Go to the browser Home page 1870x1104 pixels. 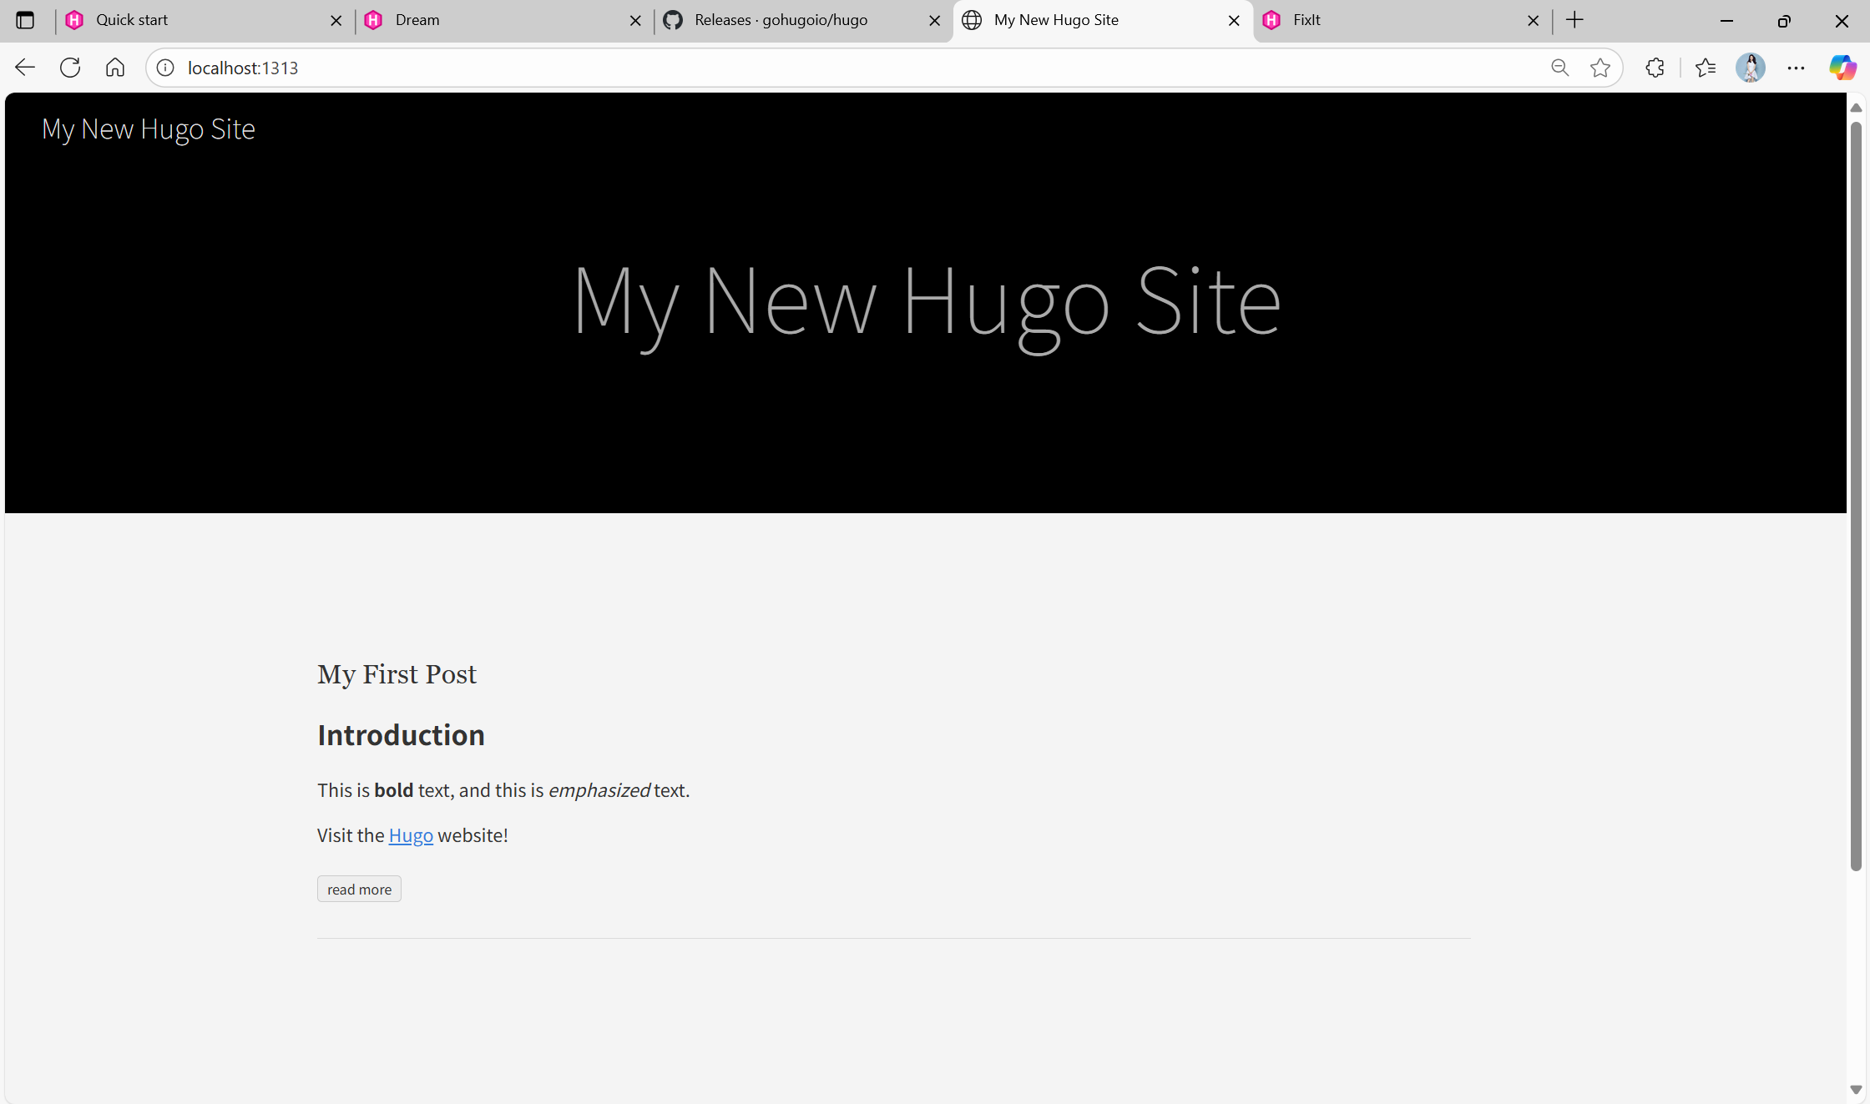coord(115,68)
